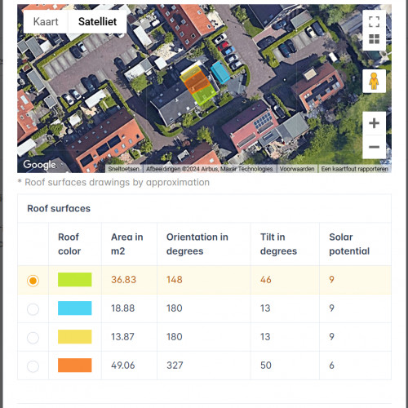Switch to Satelliet map view
The width and height of the screenshot is (408, 408).
pyautogui.click(x=97, y=22)
